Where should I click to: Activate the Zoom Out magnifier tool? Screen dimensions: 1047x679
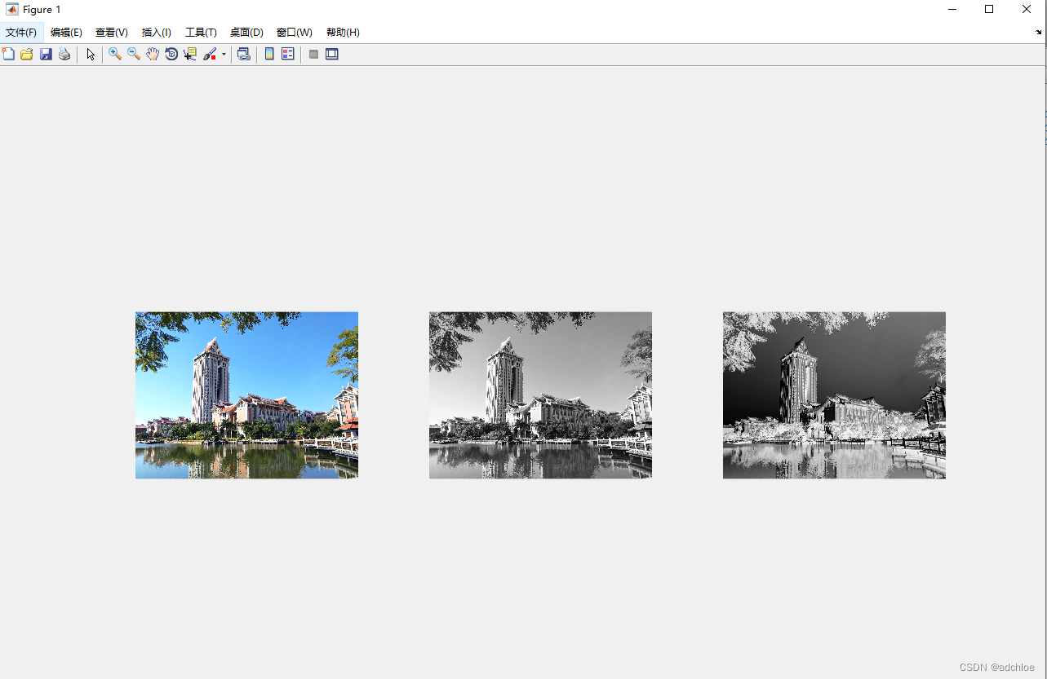tap(134, 54)
